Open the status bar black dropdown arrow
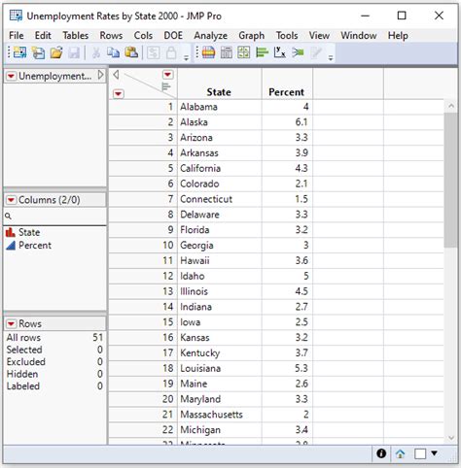The width and height of the screenshot is (461, 468). [435, 453]
